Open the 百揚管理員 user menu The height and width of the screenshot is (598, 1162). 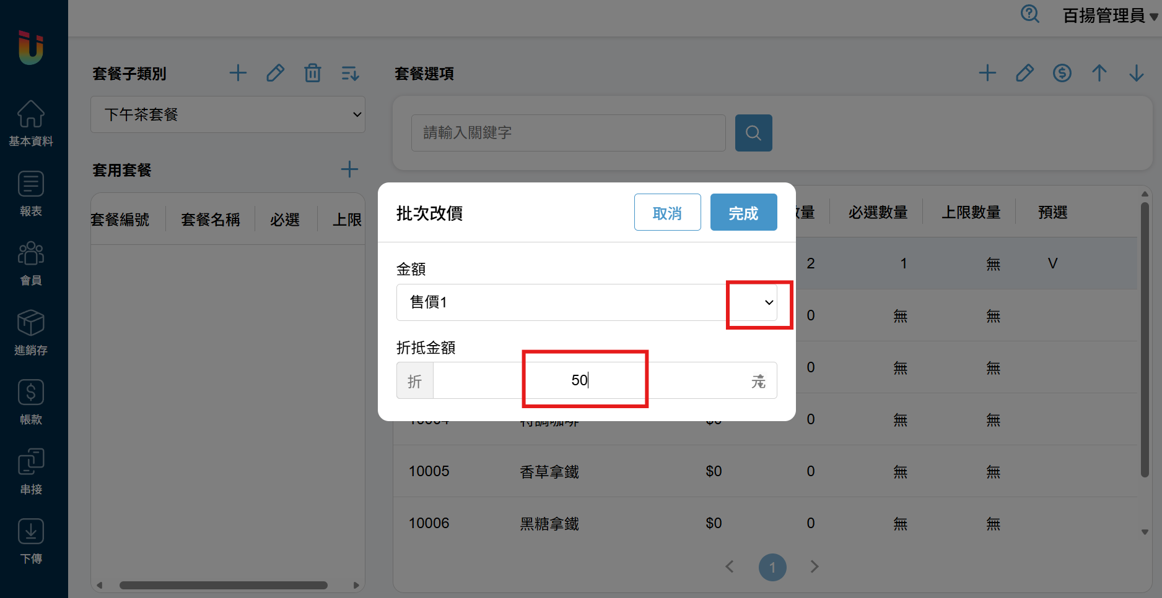click(1109, 15)
